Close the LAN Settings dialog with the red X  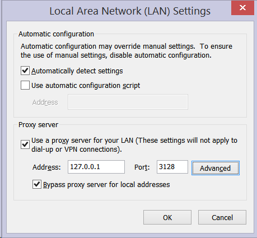pos(242,8)
